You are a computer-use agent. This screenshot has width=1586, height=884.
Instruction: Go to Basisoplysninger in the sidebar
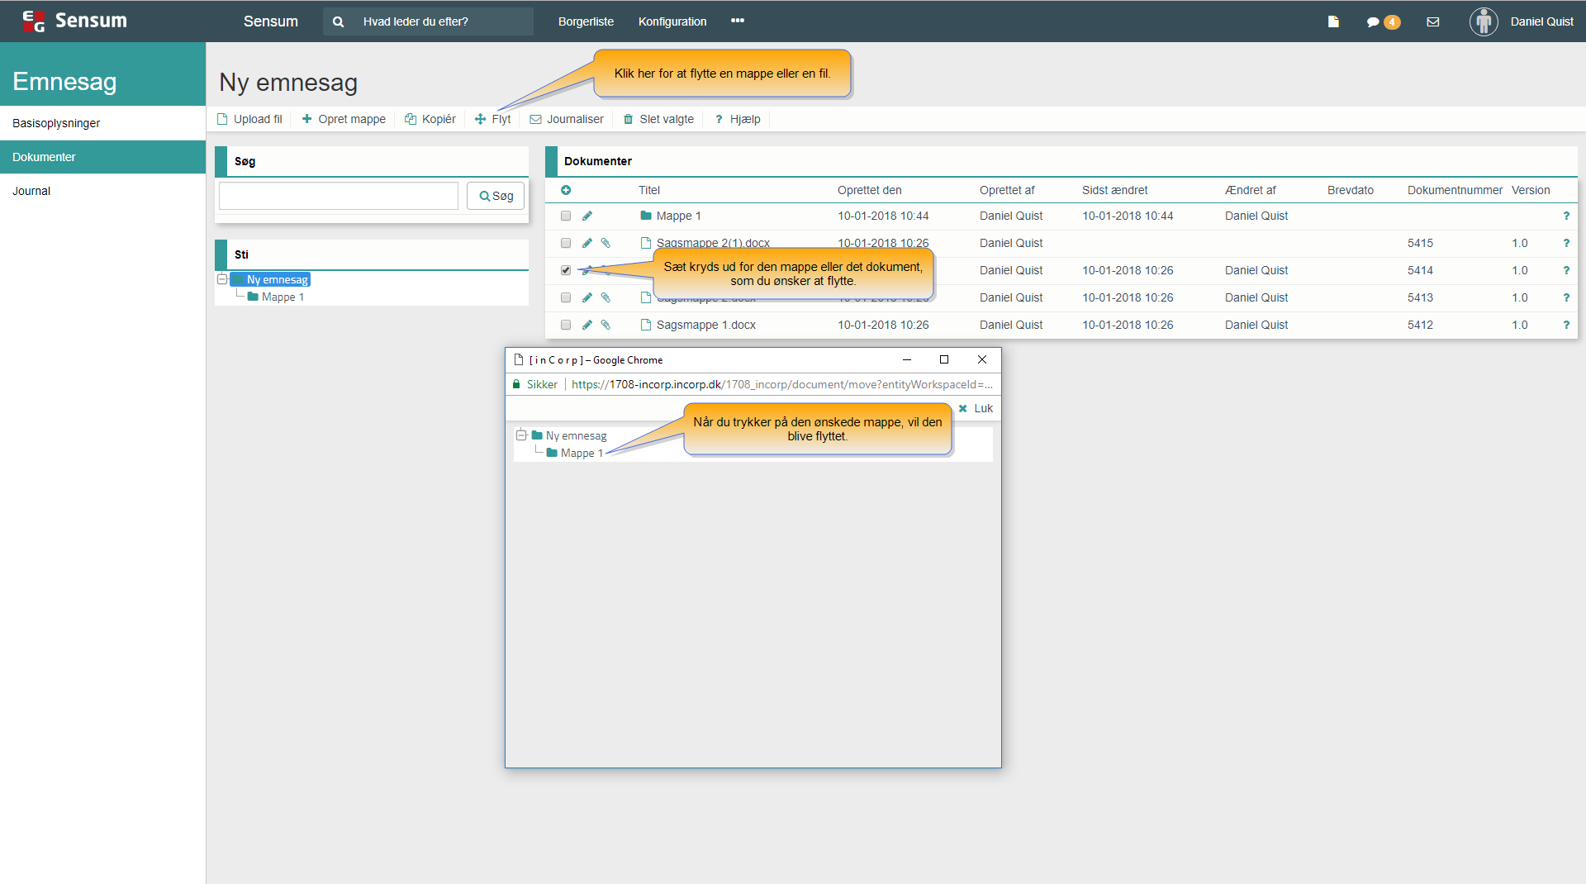(x=56, y=123)
